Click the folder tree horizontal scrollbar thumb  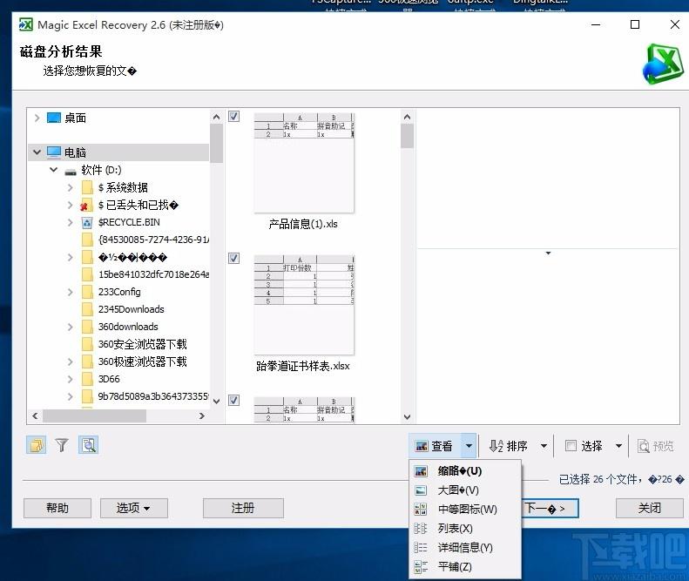[x=94, y=415]
